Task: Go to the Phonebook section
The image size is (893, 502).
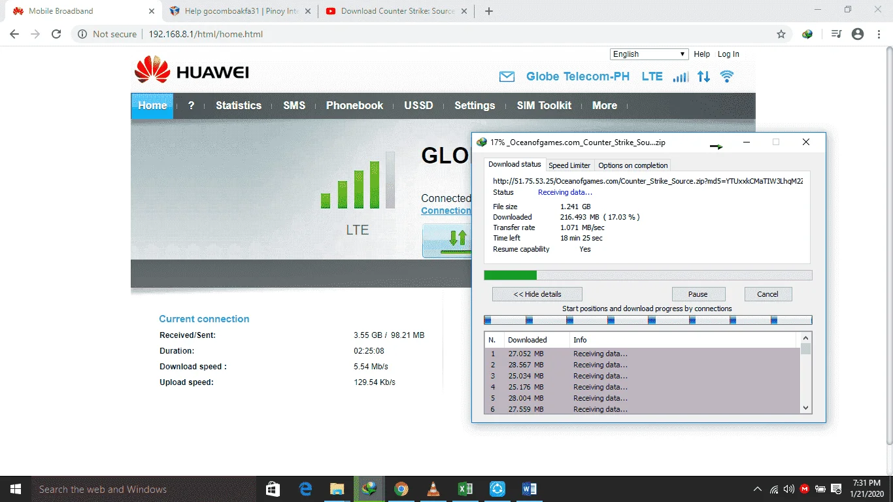Action: (x=355, y=105)
